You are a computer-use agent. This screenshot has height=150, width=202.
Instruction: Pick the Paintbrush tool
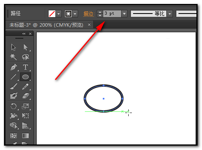pyautogui.click(x=14, y=86)
